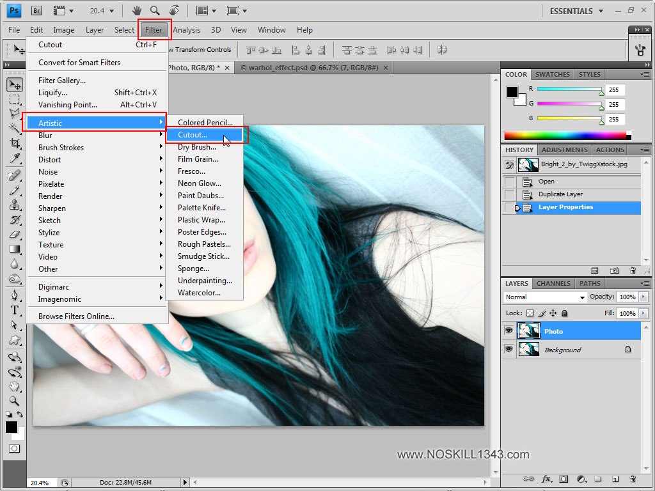The image size is (655, 491).
Task: Launch Adobe Bridge from the Br icon
Action: [36, 11]
